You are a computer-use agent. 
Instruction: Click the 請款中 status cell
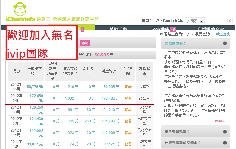pyautogui.click(x=144, y=98)
